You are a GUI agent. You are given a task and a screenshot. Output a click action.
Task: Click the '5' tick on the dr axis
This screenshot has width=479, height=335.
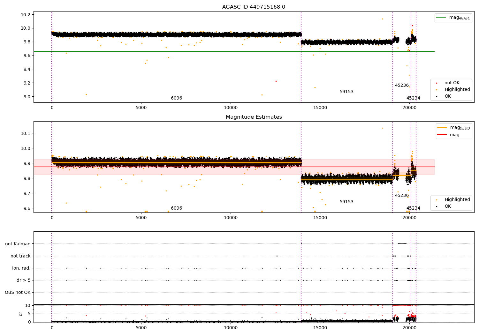(x=29, y=314)
